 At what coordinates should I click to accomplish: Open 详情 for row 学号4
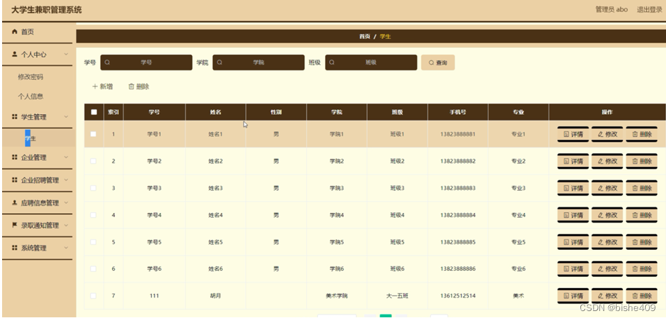point(573,215)
